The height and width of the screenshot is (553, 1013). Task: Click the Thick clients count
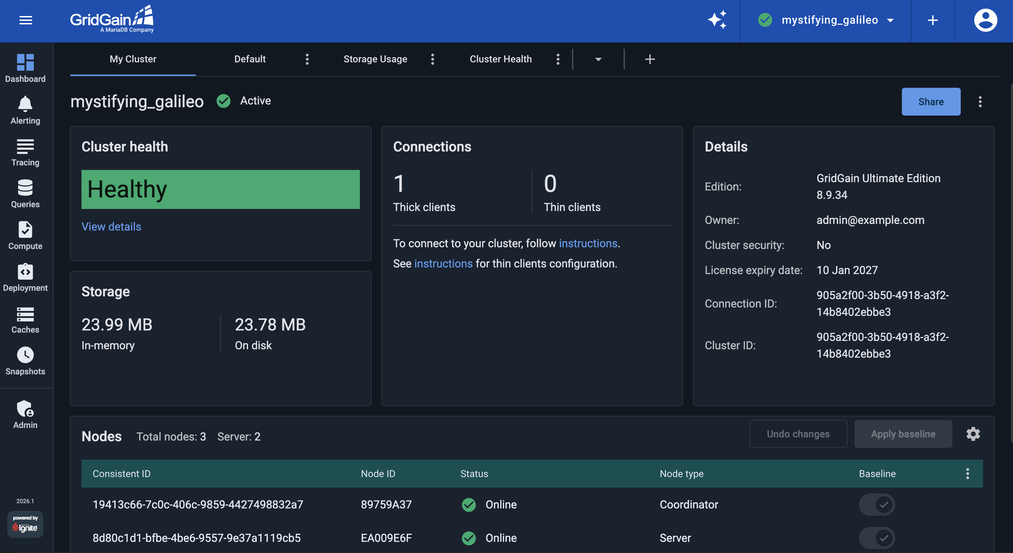click(399, 184)
